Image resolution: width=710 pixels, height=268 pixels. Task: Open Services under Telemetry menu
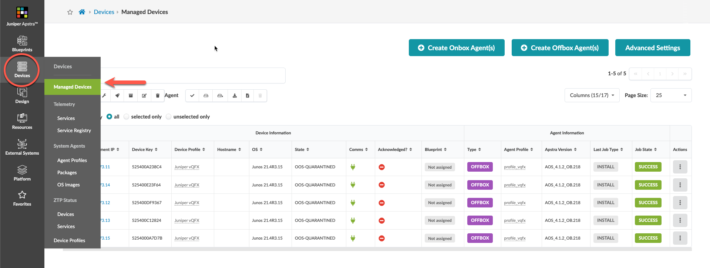click(x=66, y=118)
